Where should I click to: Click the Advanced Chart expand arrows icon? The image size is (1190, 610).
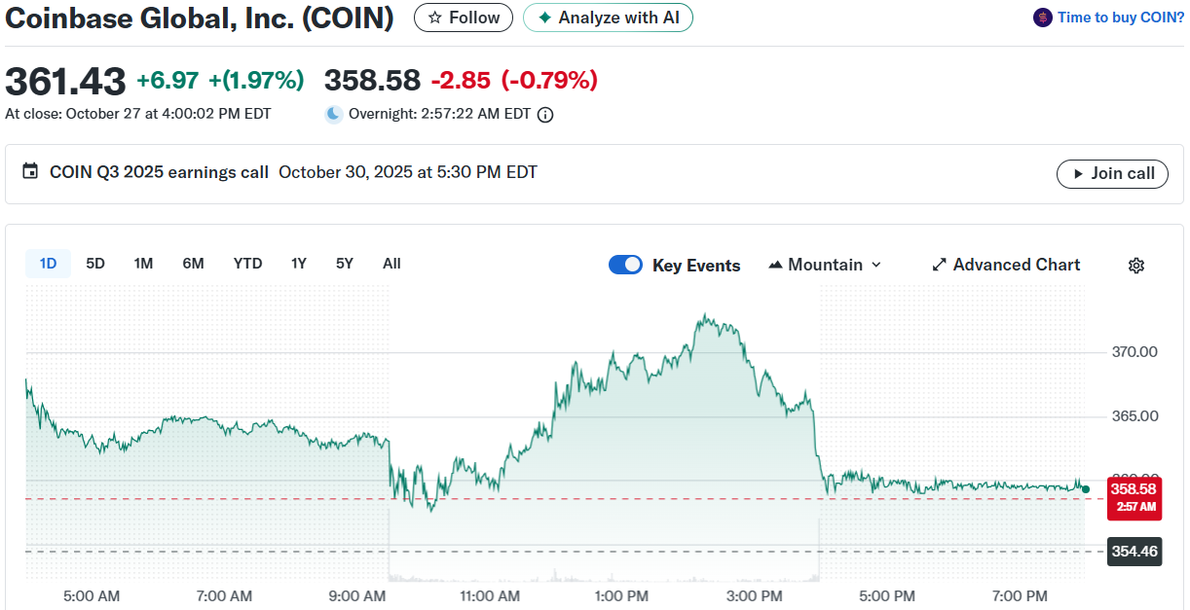pos(940,265)
